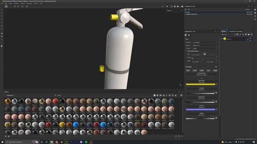Screen dimensions: 257x144
Task: Collapse the UV transformations section
Action: (x=186, y=51)
